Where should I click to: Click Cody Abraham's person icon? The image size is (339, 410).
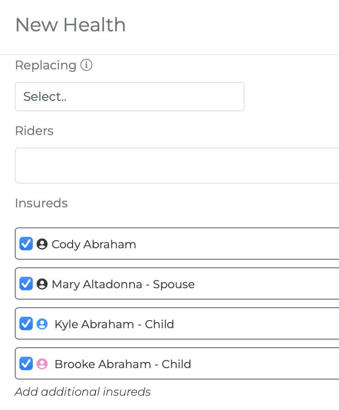pyautogui.click(x=42, y=244)
